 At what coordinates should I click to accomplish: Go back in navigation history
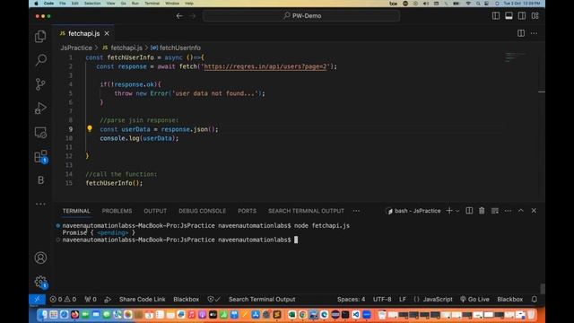tap(179, 16)
